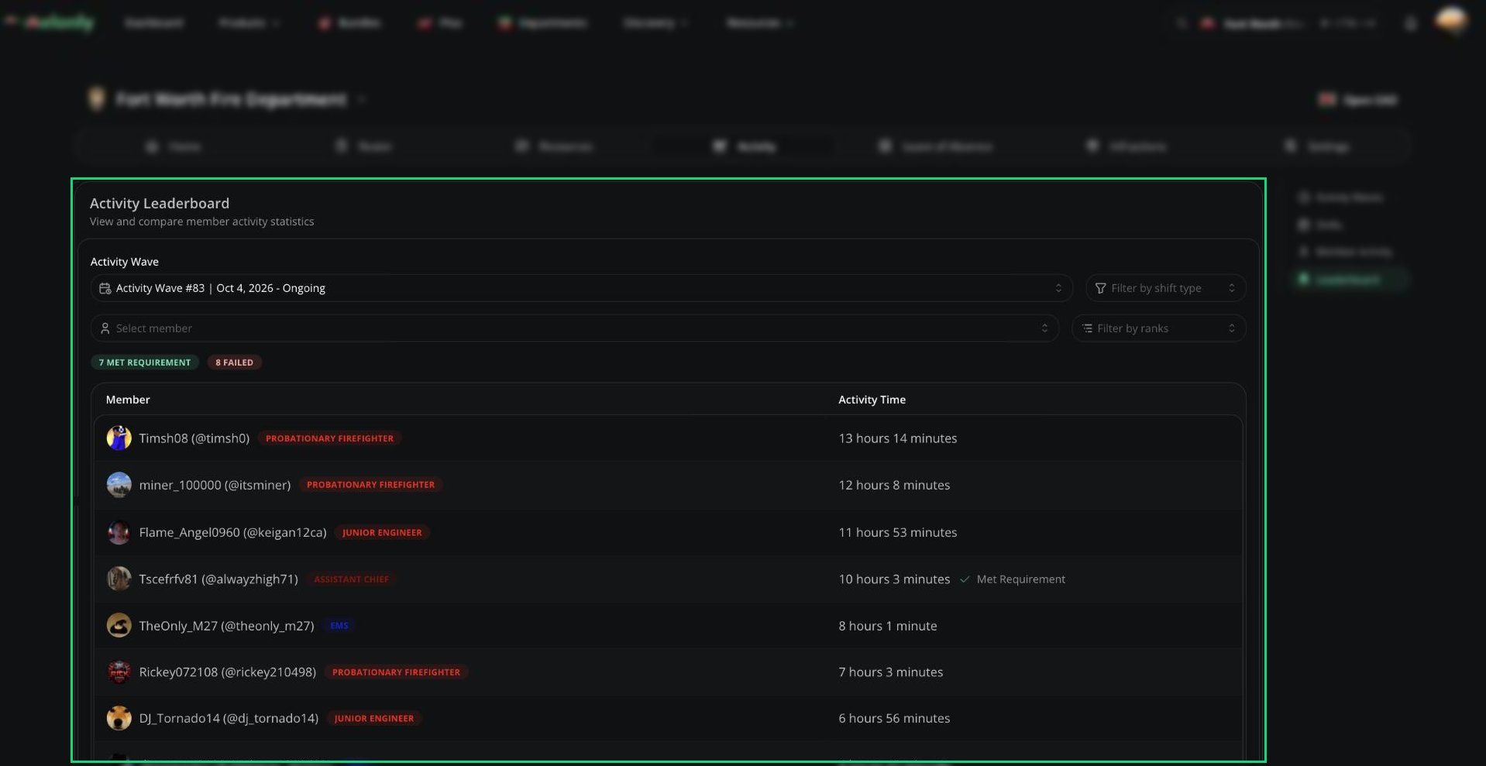The width and height of the screenshot is (1486, 766).
Task: Click the Activity Time column header
Action: [872, 400]
